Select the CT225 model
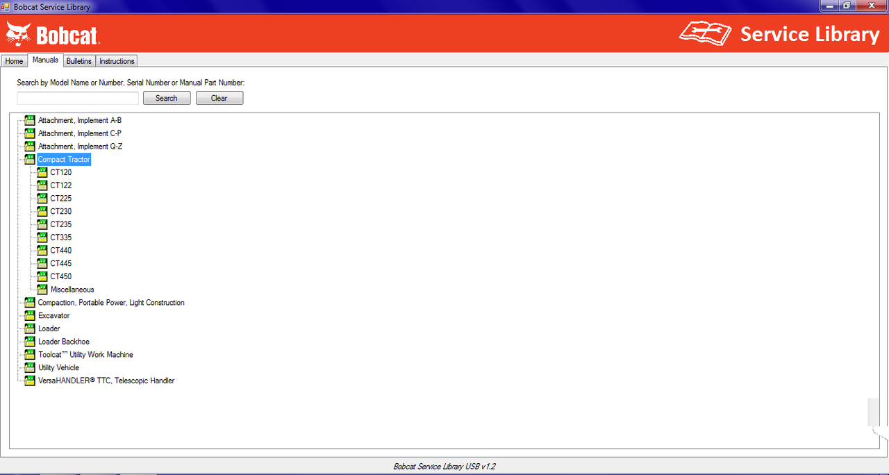This screenshot has width=889, height=475. 61,199
